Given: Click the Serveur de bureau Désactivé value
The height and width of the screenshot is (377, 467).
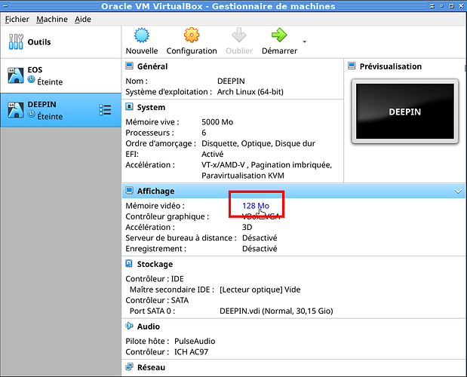Looking at the screenshot, I should point(260,238).
